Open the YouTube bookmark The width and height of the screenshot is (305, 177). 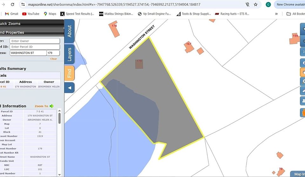pos(31,14)
